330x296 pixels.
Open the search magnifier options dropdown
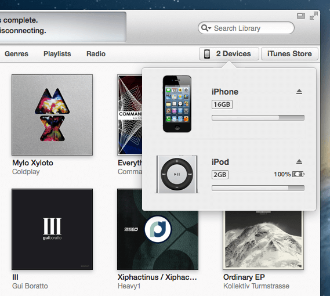(x=206, y=28)
